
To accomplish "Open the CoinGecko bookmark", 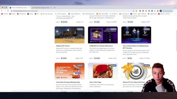I will tap(142, 14).
